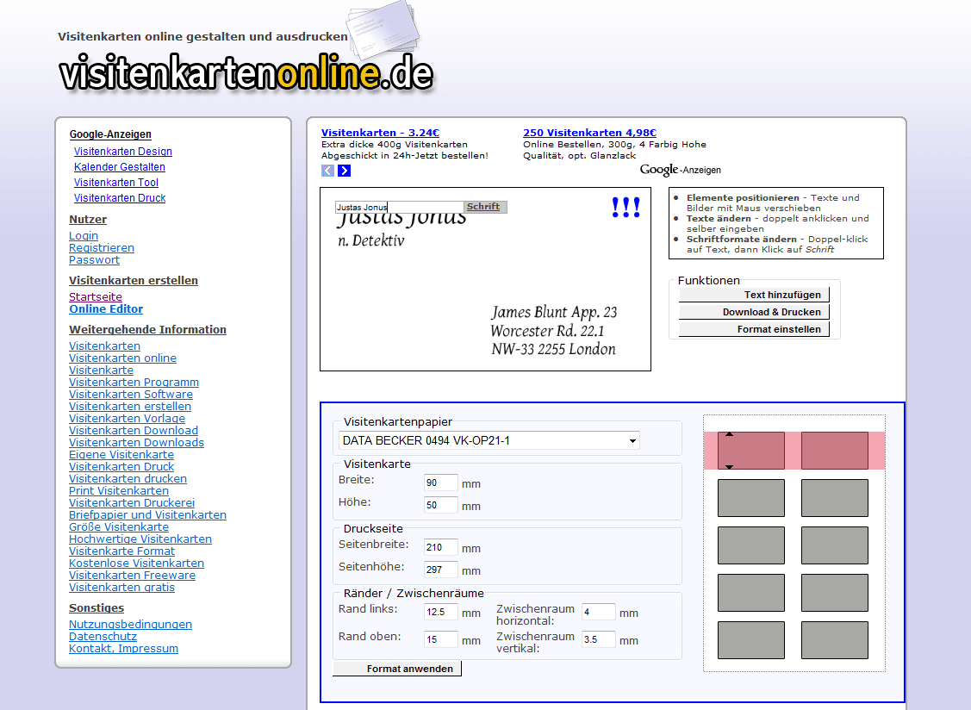The height and width of the screenshot is (710, 971).
Task: Open the Visitenkarten Freeware link
Action: [132, 576]
